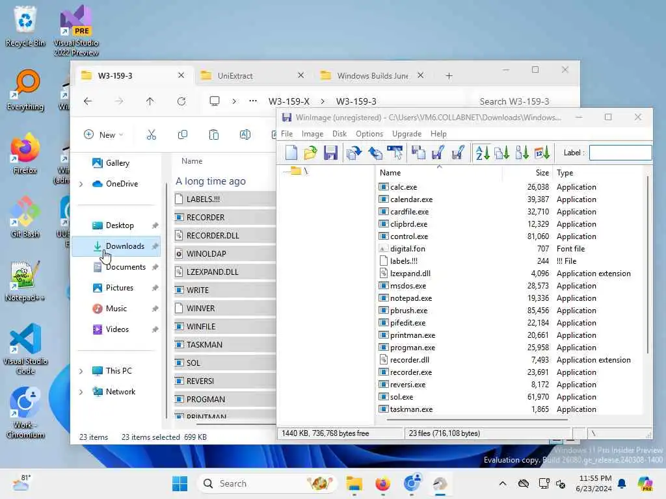Sort files by date calendar icon
666x499 pixels.
(542, 153)
